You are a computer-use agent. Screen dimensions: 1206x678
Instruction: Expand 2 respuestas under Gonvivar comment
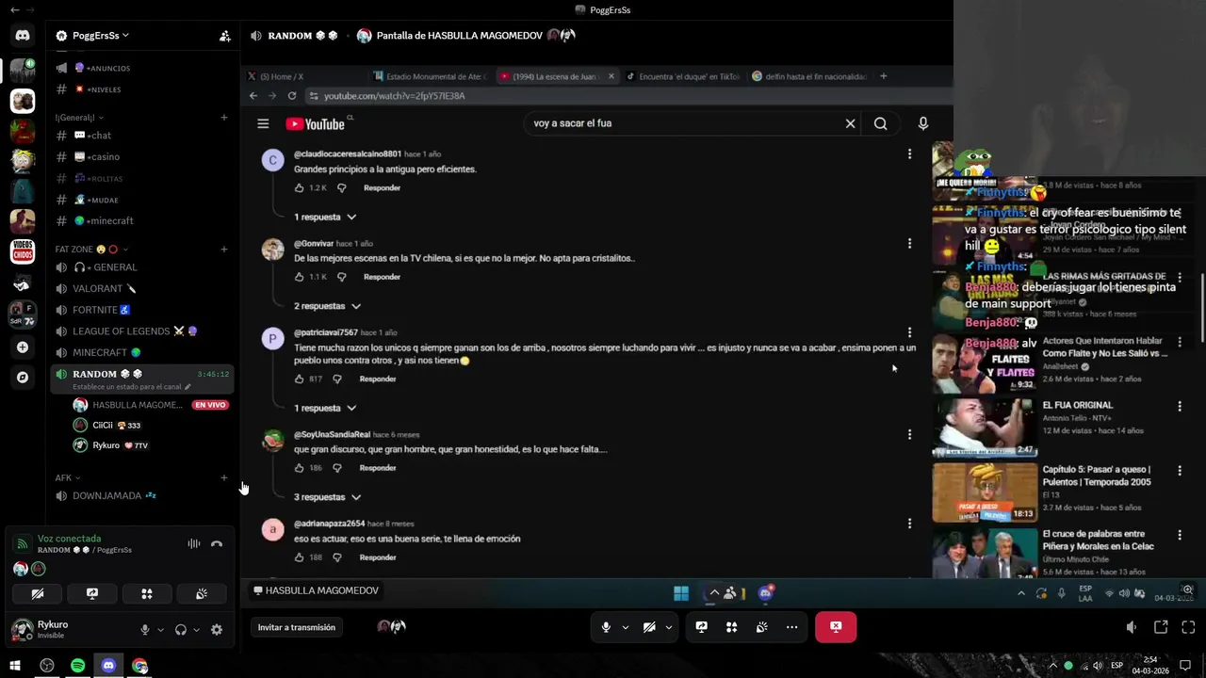point(327,306)
